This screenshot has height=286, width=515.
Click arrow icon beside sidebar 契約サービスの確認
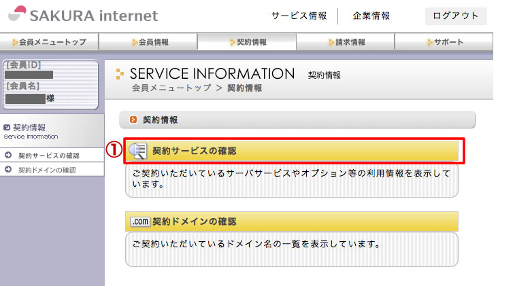(8, 156)
